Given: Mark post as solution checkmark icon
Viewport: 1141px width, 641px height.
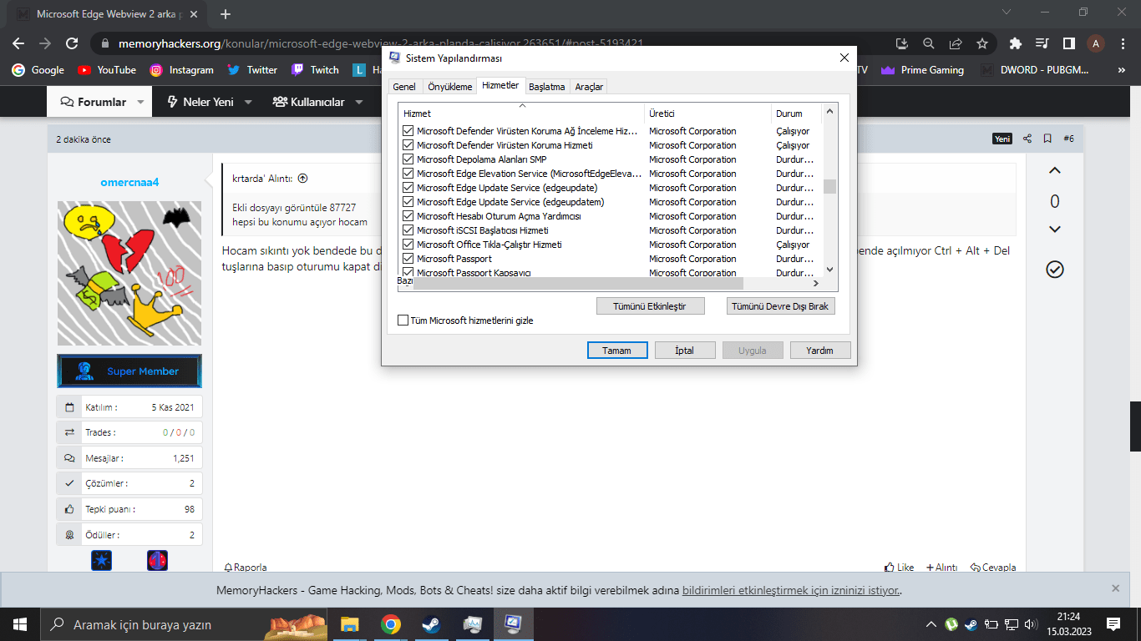Looking at the screenshot, I should tap(1054, 269).
